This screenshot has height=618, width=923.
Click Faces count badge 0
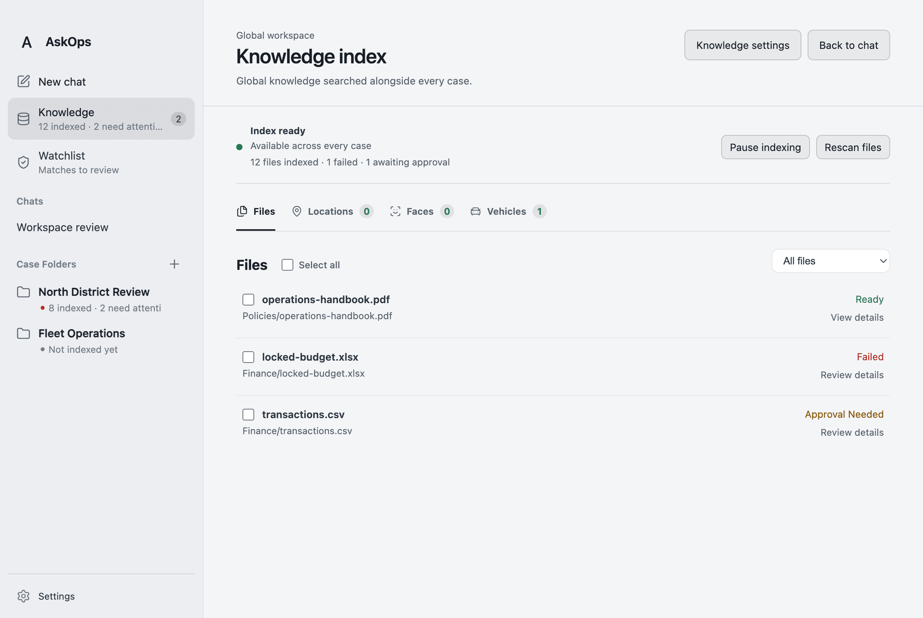coord(447,211)
